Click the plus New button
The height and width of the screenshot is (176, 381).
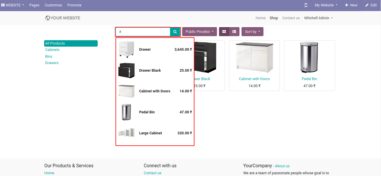coord(351,5)
